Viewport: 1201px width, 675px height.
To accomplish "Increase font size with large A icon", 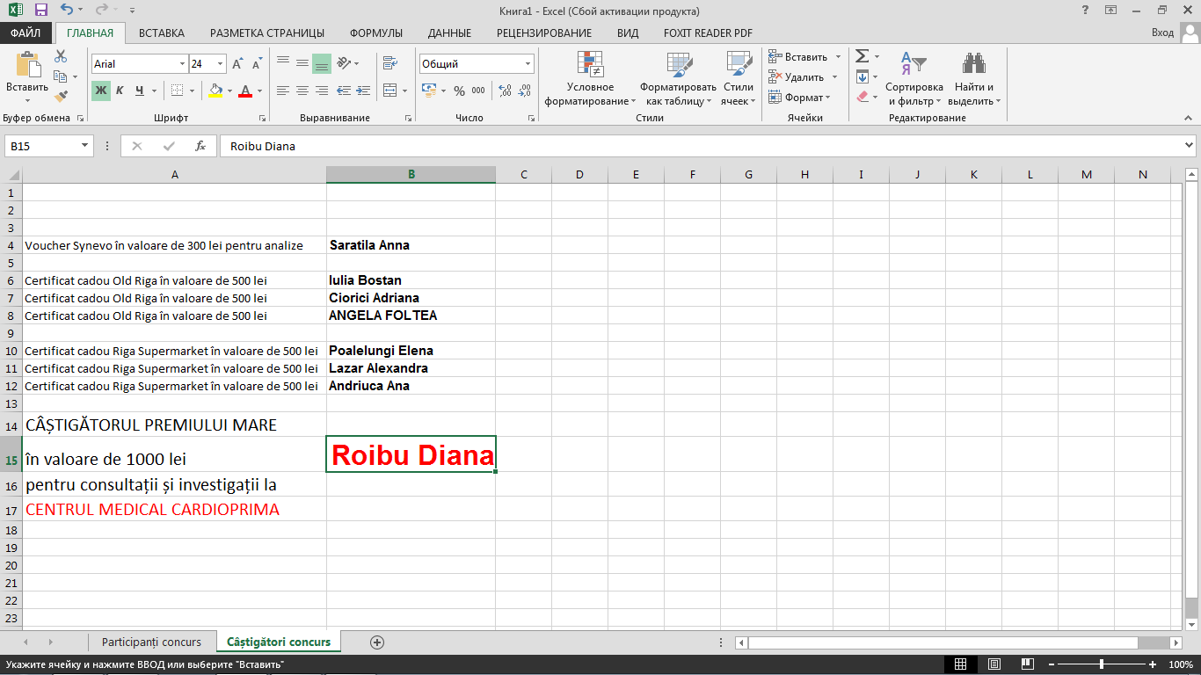I will point(238,64).
